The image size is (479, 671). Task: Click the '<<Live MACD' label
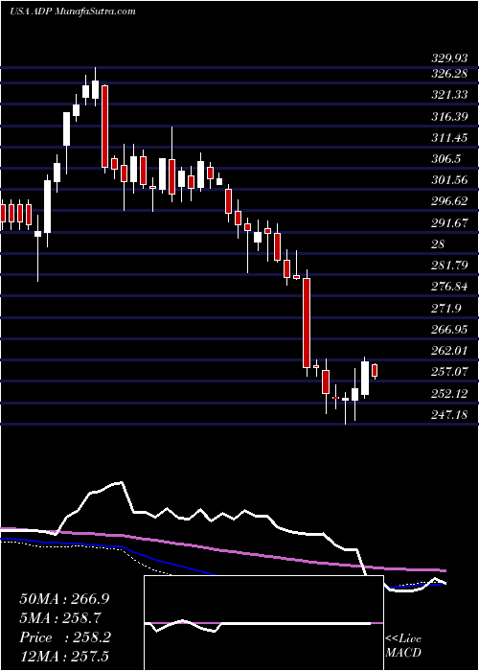click(403, 646)
